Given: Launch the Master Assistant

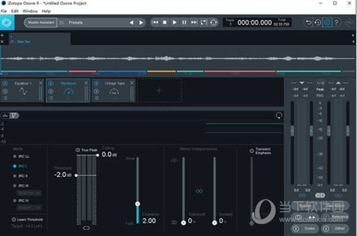Looking at the screenshot, I should 40,23.
